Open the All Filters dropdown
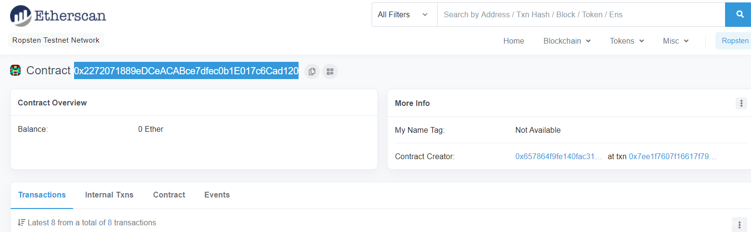751x232 pixels. click(x=404, y=15)
